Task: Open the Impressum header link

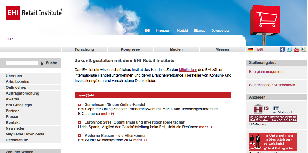Action: pos(164,31)
